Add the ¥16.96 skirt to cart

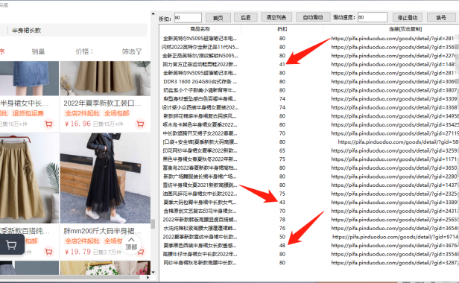(141, 124)
